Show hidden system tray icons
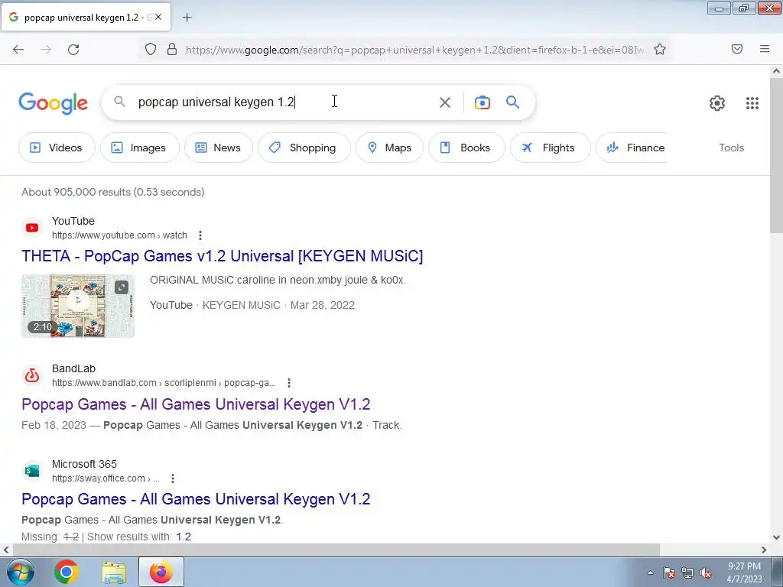The width and height of the screenshot is (783, 587). pyautogui.click(x=650, y=572)
